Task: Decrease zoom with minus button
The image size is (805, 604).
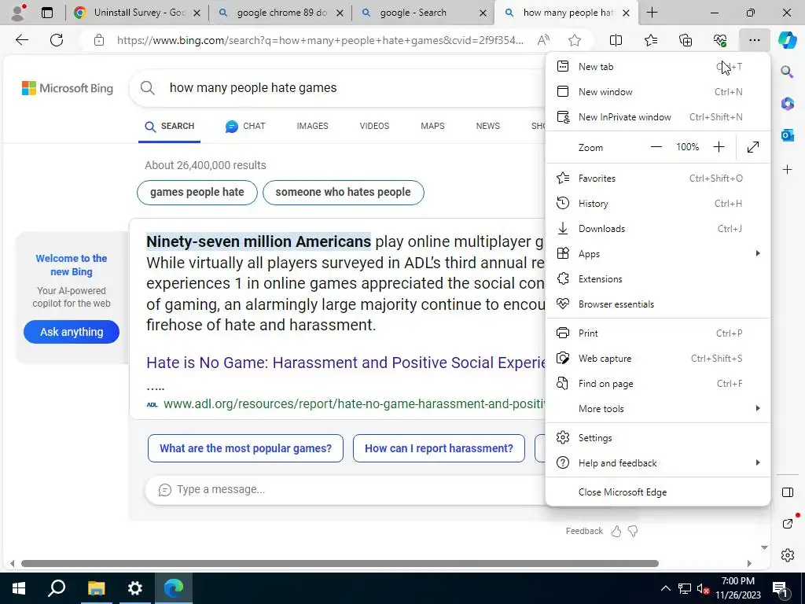Action: (x=656, y=147)
